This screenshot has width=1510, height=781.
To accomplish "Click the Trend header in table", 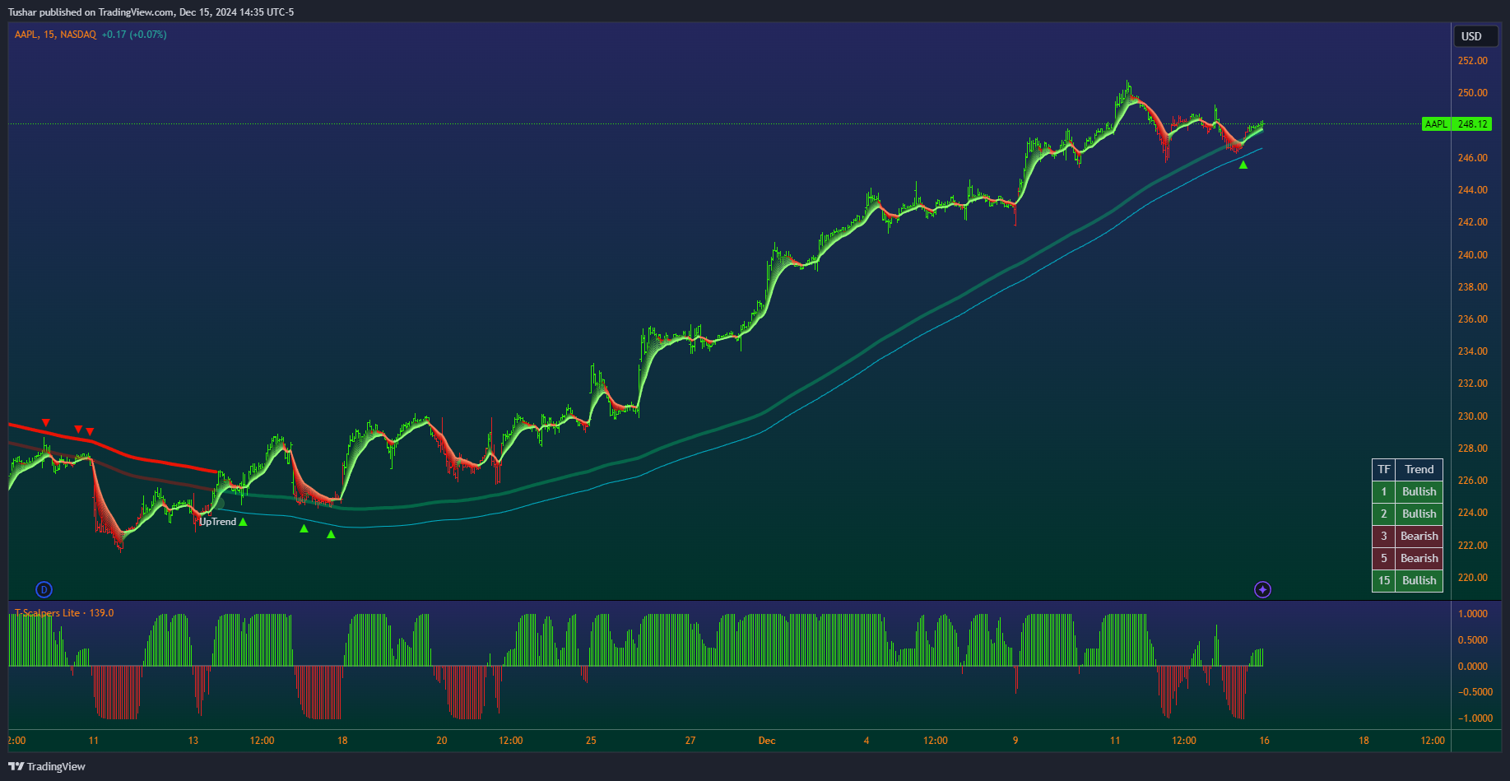I will pyautogui.click(x=1419, y=470).
